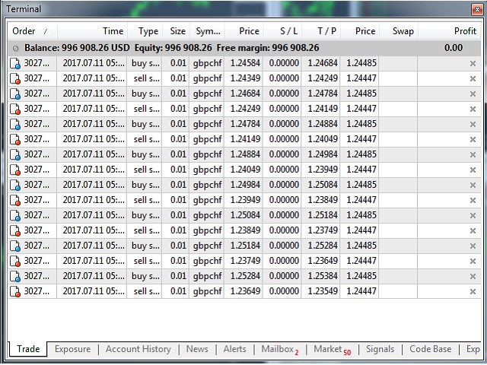Viewport: 487px width, 365px height.
Task: Switch to the Signals tab
Action: (380, 349)
